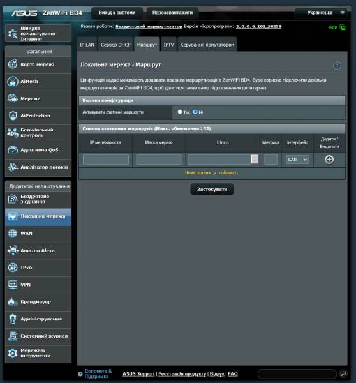Click the help question-mark icon
This screenshot has width=356, height=383.
337,66
